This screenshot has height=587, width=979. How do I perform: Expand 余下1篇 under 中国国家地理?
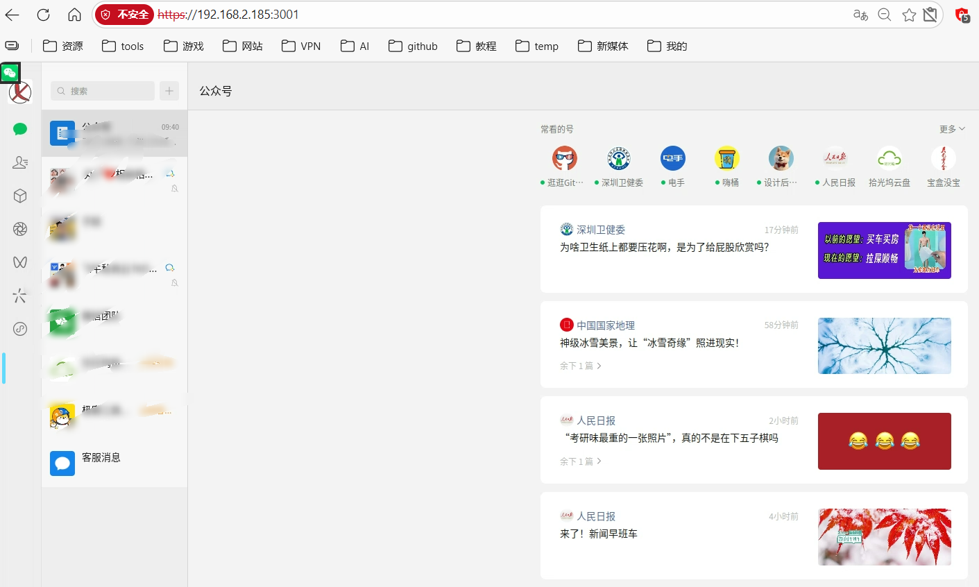[x=580, y=366]
